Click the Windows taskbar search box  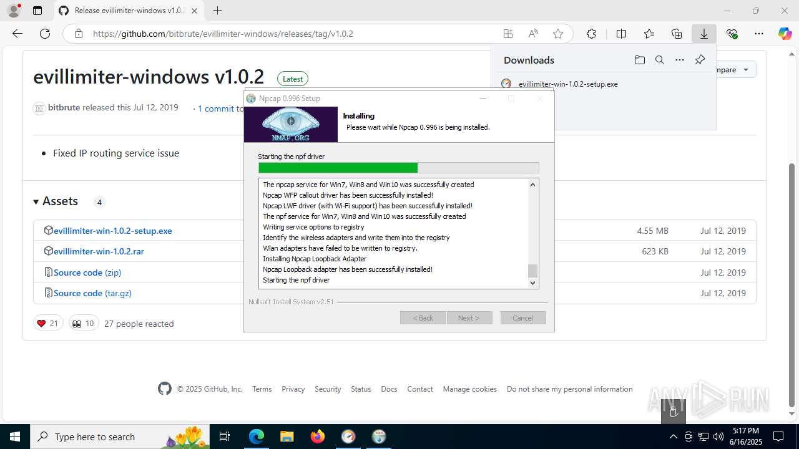point(119,437)
